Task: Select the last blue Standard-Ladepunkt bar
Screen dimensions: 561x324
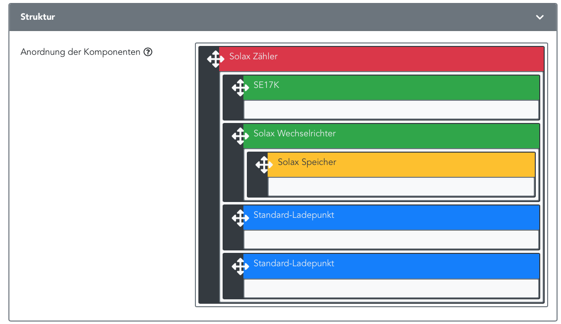Action: tap(391, 266)
